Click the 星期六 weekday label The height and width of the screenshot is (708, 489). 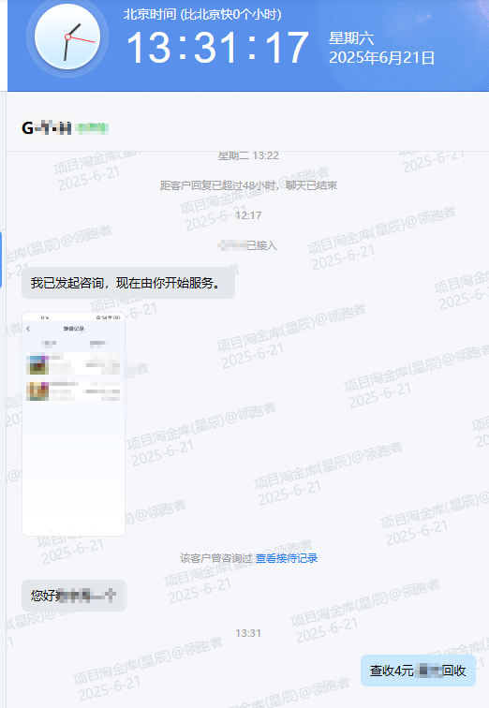[x=351, y=37]
